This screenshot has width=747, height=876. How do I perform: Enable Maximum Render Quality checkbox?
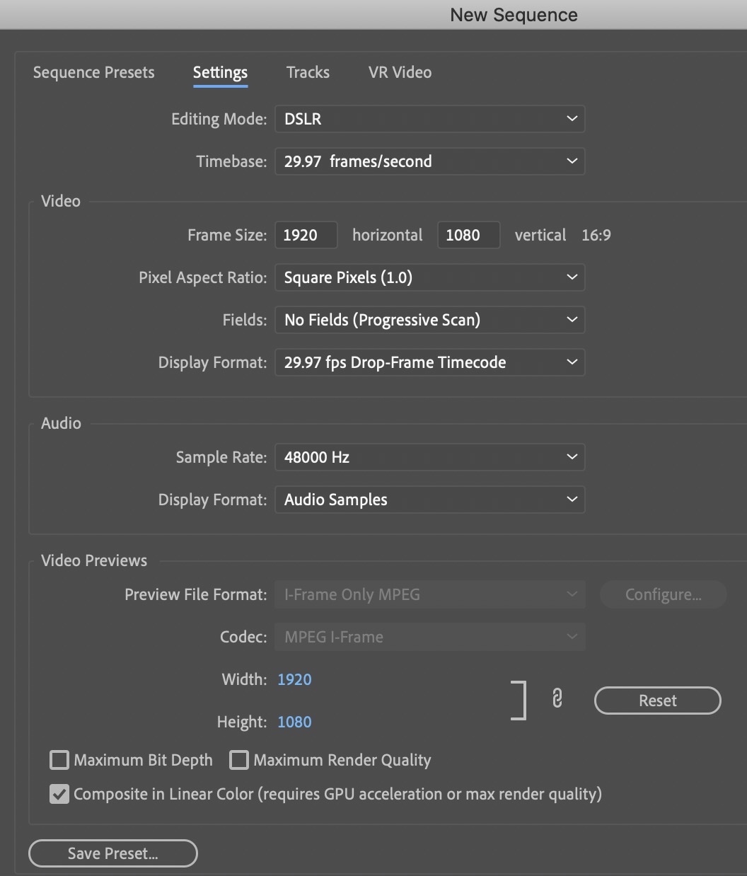239,760
